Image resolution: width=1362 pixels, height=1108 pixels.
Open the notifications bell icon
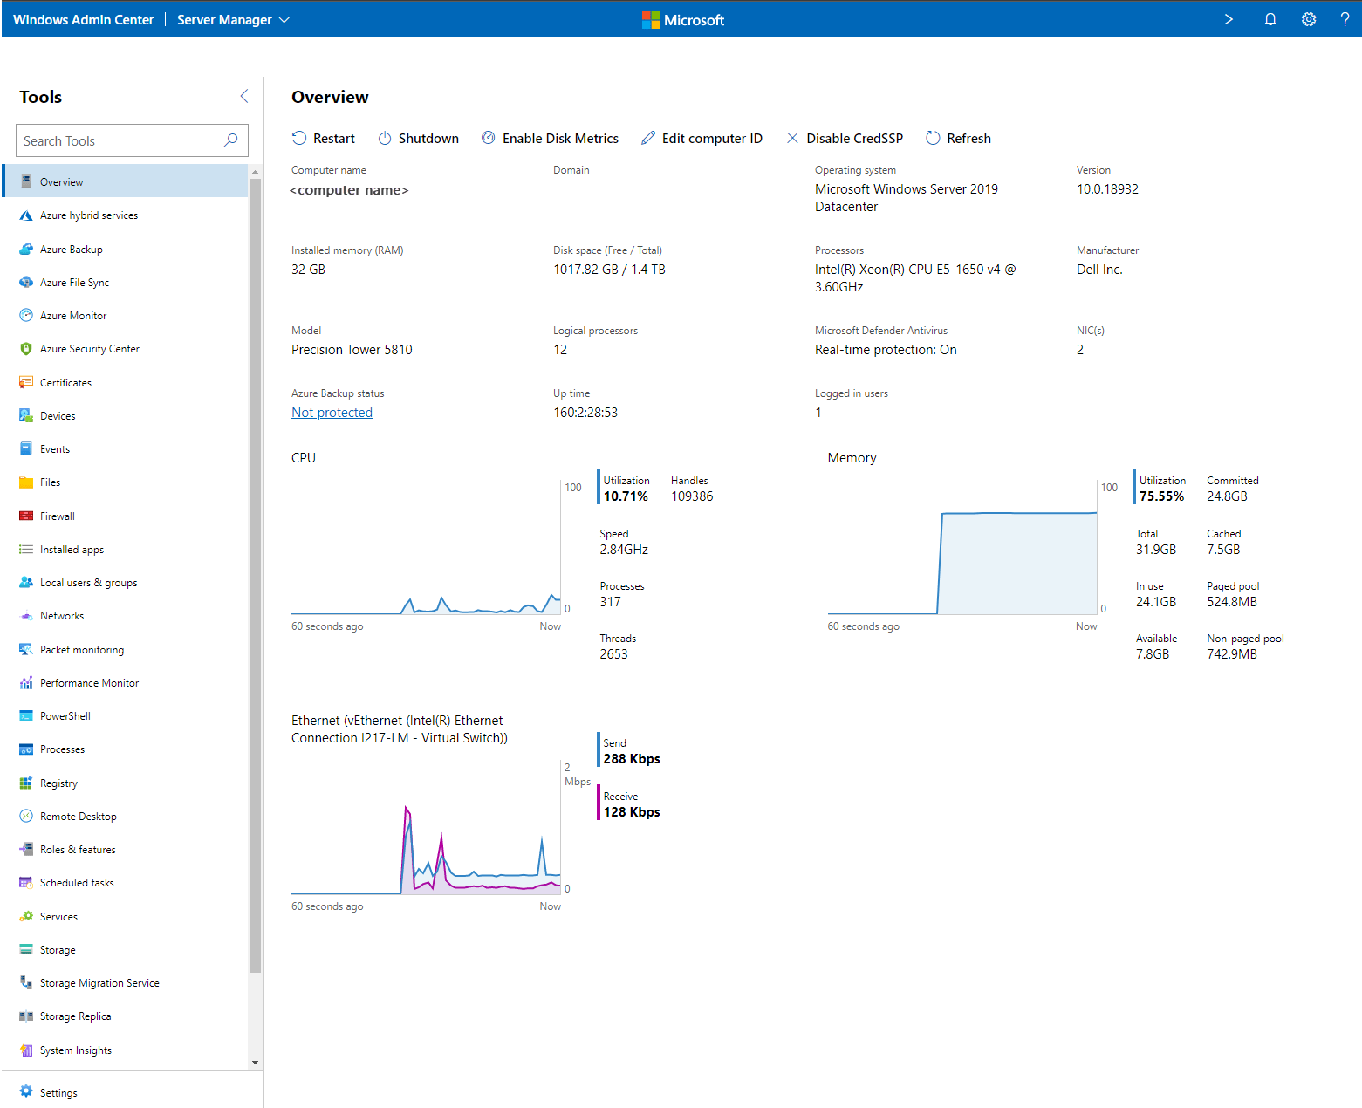pos(1270,18)
